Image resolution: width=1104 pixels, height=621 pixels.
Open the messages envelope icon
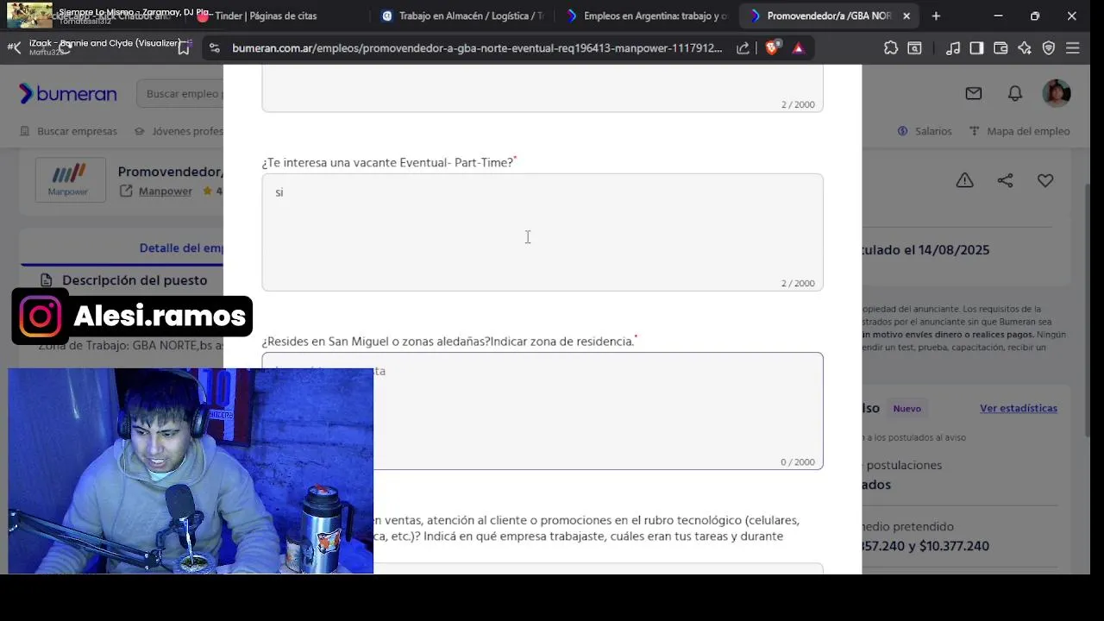(x=974, y=93)
